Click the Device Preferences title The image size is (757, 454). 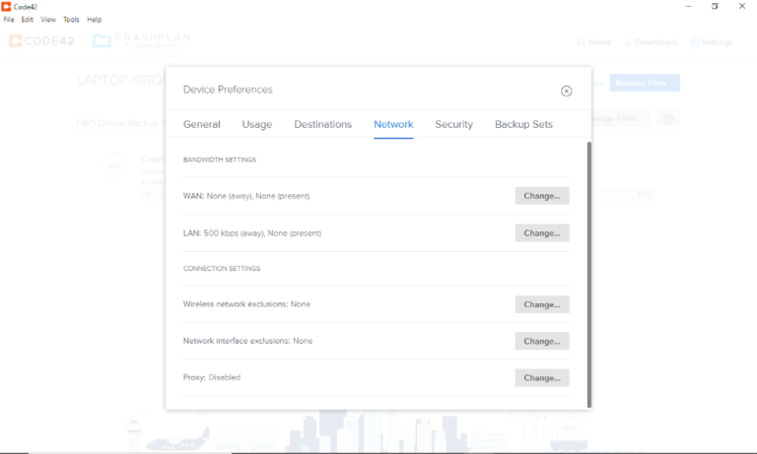228,90
